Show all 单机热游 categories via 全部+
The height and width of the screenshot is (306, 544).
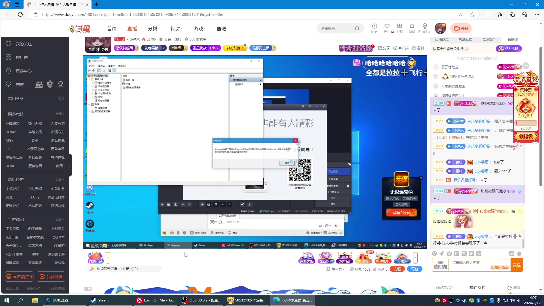coord(60,179)
